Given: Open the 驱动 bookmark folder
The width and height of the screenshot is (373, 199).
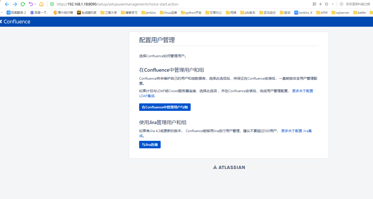Looking at the screenshot, I should click(x=285, y=12).
